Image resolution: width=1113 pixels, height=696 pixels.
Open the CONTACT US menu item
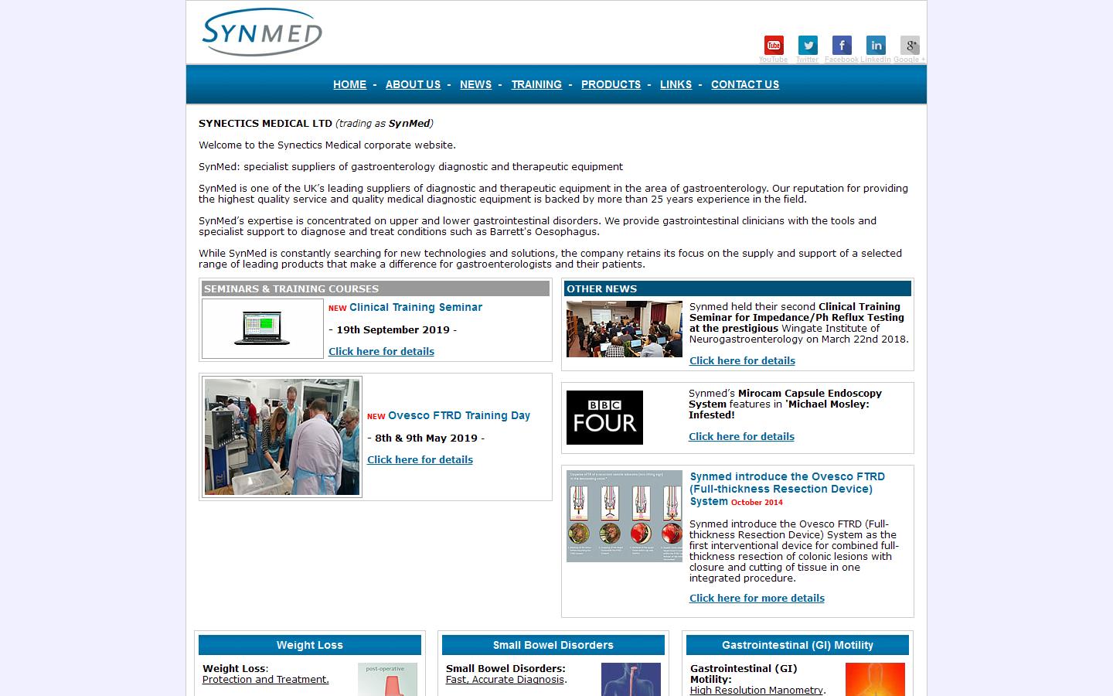(745, 84)
